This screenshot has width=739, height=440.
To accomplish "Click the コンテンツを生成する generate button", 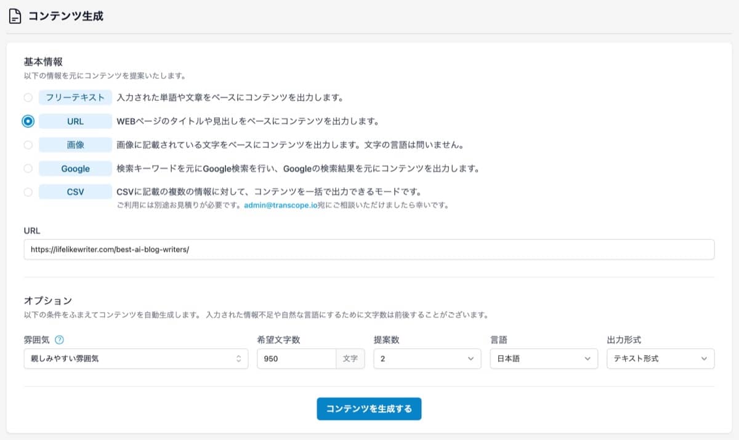I will (x=369, y=408).
